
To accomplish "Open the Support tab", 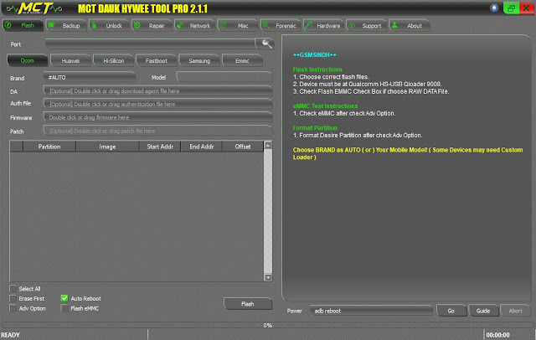I will [367, 26].
